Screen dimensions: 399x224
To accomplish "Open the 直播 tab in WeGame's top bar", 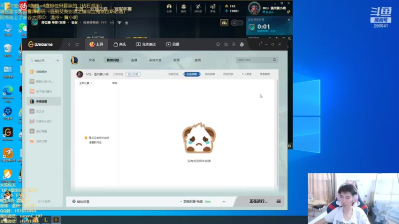I will (173, 44).
